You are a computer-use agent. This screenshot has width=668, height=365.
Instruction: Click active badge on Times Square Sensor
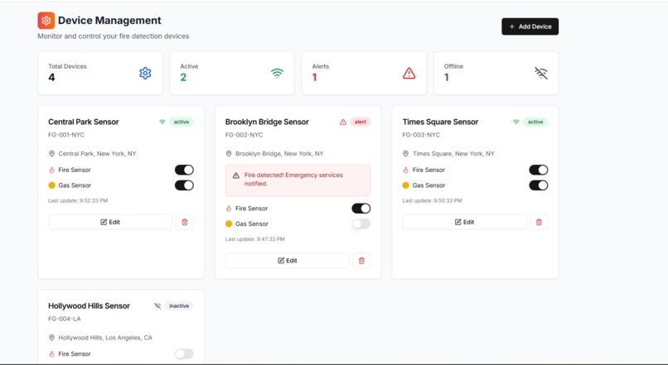coord(535,122)
